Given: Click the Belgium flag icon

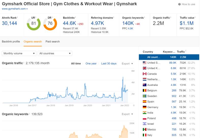Looking at the screenshot, I should pyautogui.click(x=145, y=90).
